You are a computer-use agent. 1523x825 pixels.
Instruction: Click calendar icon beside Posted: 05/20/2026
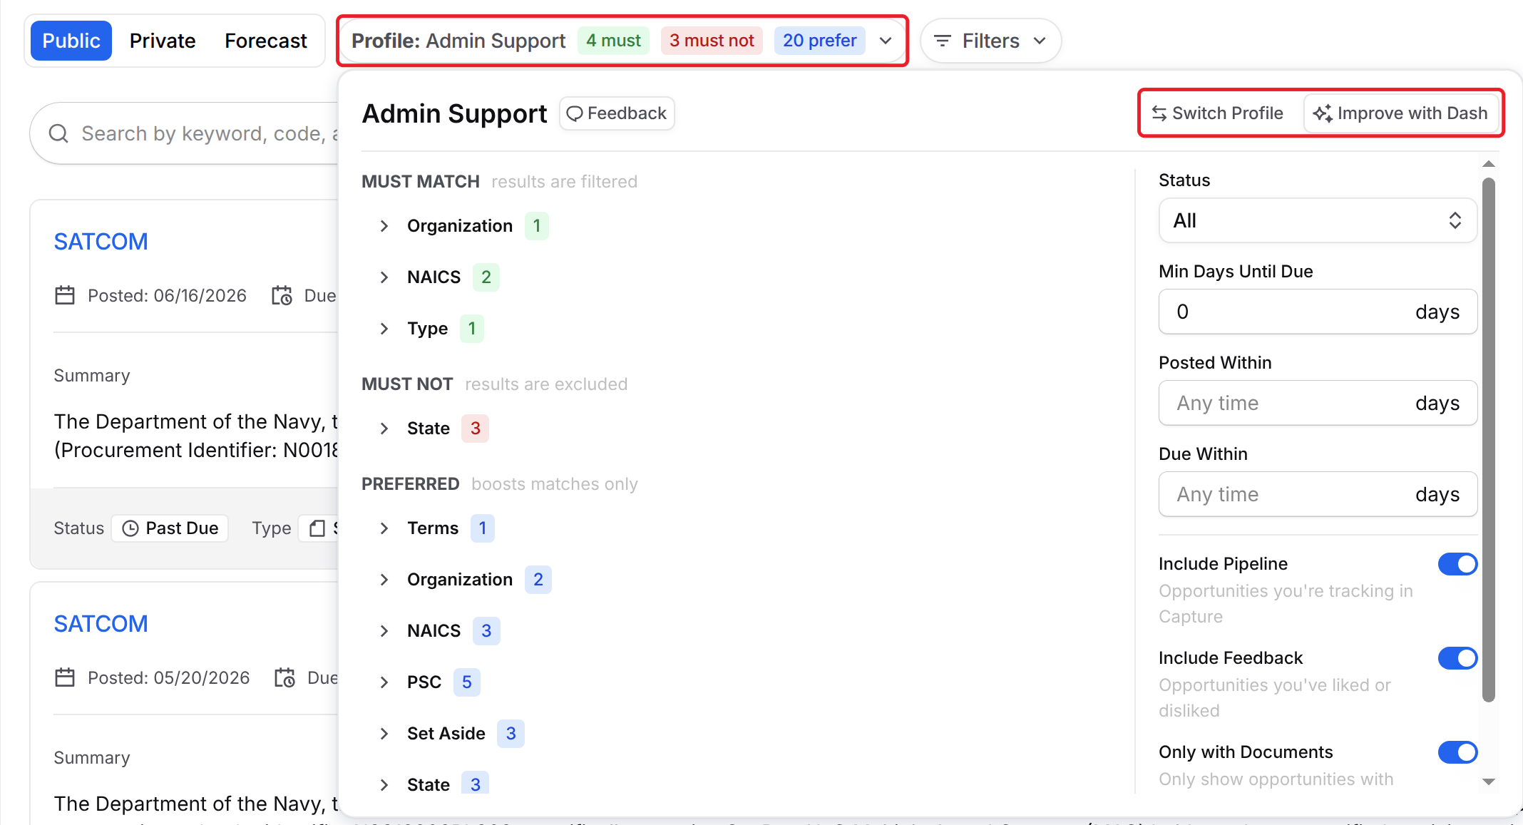click(x=65, y=677)
